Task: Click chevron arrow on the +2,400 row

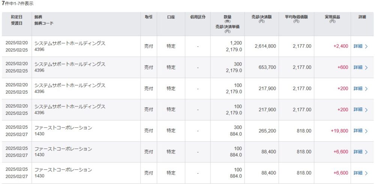Action: click(366, 46)
